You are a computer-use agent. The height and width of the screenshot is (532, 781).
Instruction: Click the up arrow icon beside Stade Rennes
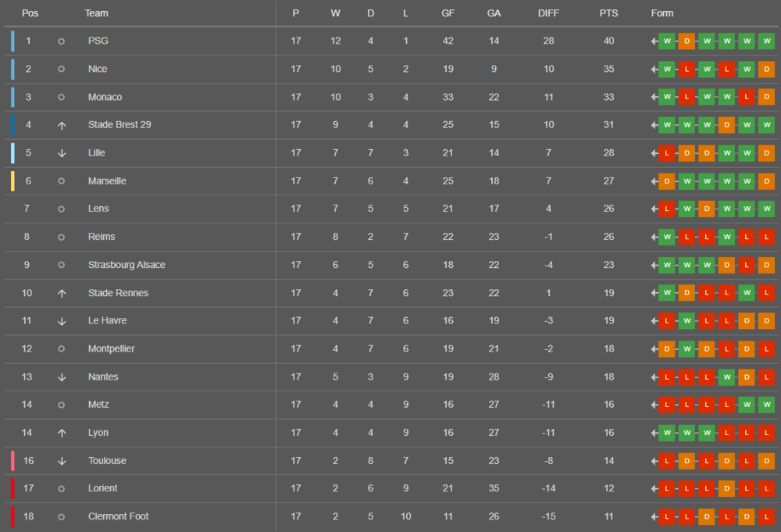(61, 294)
